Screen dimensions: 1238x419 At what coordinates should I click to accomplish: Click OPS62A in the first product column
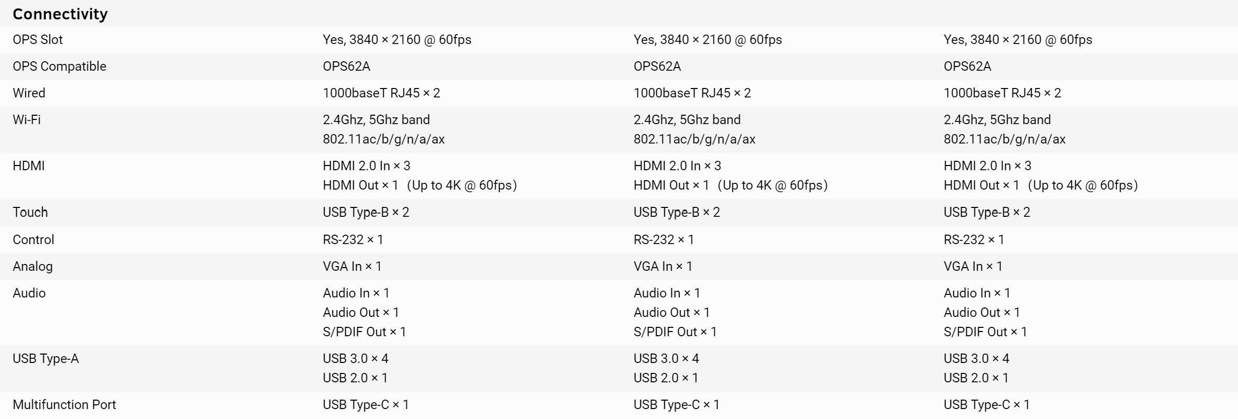click(x=346, y=67)
